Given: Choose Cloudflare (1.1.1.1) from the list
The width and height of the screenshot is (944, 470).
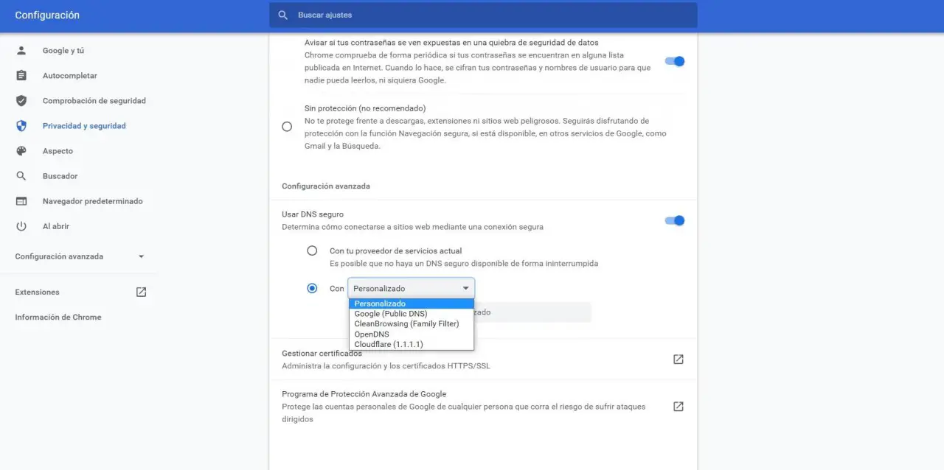Looking at the screenshot, I should point(389,344).
